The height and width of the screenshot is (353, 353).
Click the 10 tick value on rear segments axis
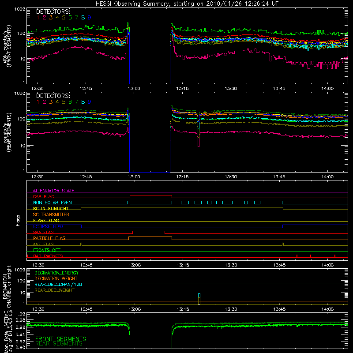[x=23, y=146]
